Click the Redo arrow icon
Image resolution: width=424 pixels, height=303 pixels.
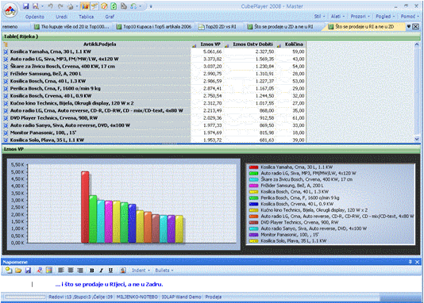coord(60,6)
